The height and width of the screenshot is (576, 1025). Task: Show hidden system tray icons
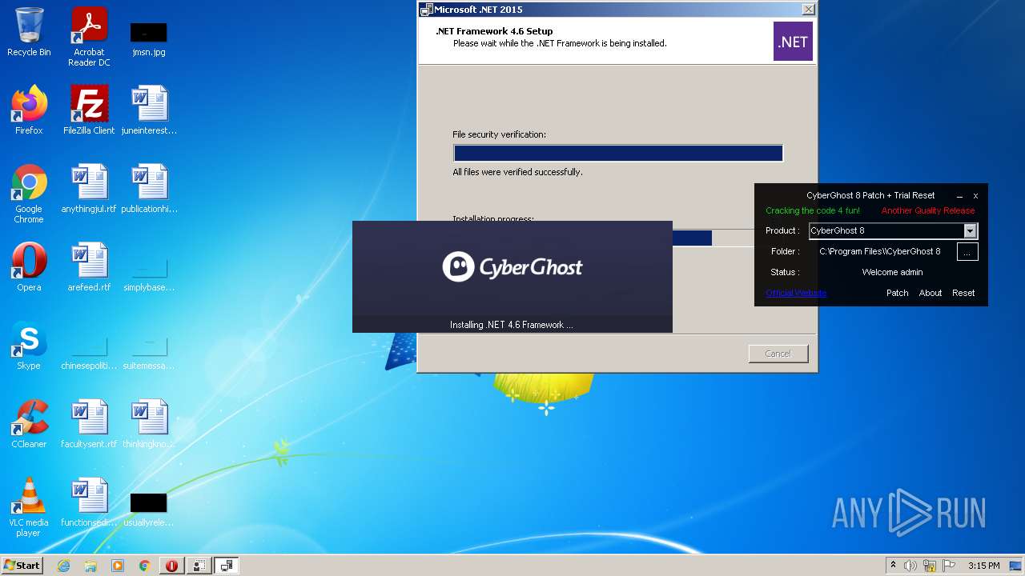(x=893, y=566)
